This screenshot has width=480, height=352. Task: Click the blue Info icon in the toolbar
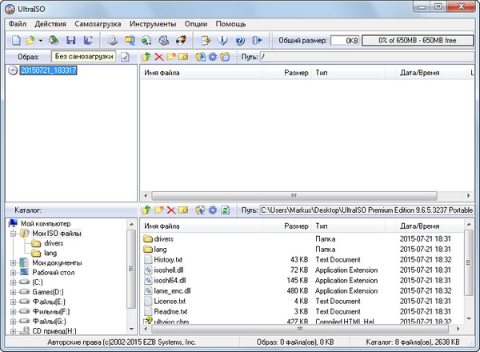(222, 40)
